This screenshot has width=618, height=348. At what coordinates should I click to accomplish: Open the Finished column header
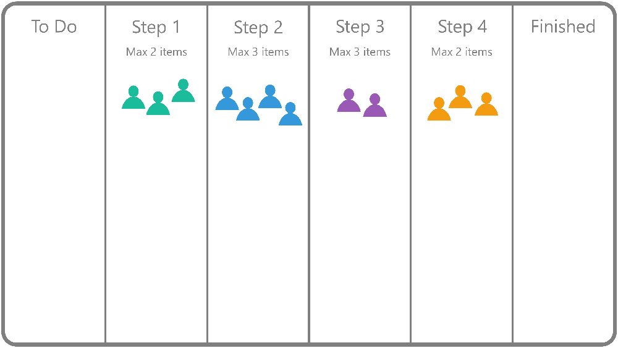(x=563, y=27)
